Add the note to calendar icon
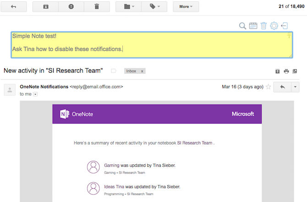Image resolution: width=307 pixels, height=202 pixels. (253, 26)
